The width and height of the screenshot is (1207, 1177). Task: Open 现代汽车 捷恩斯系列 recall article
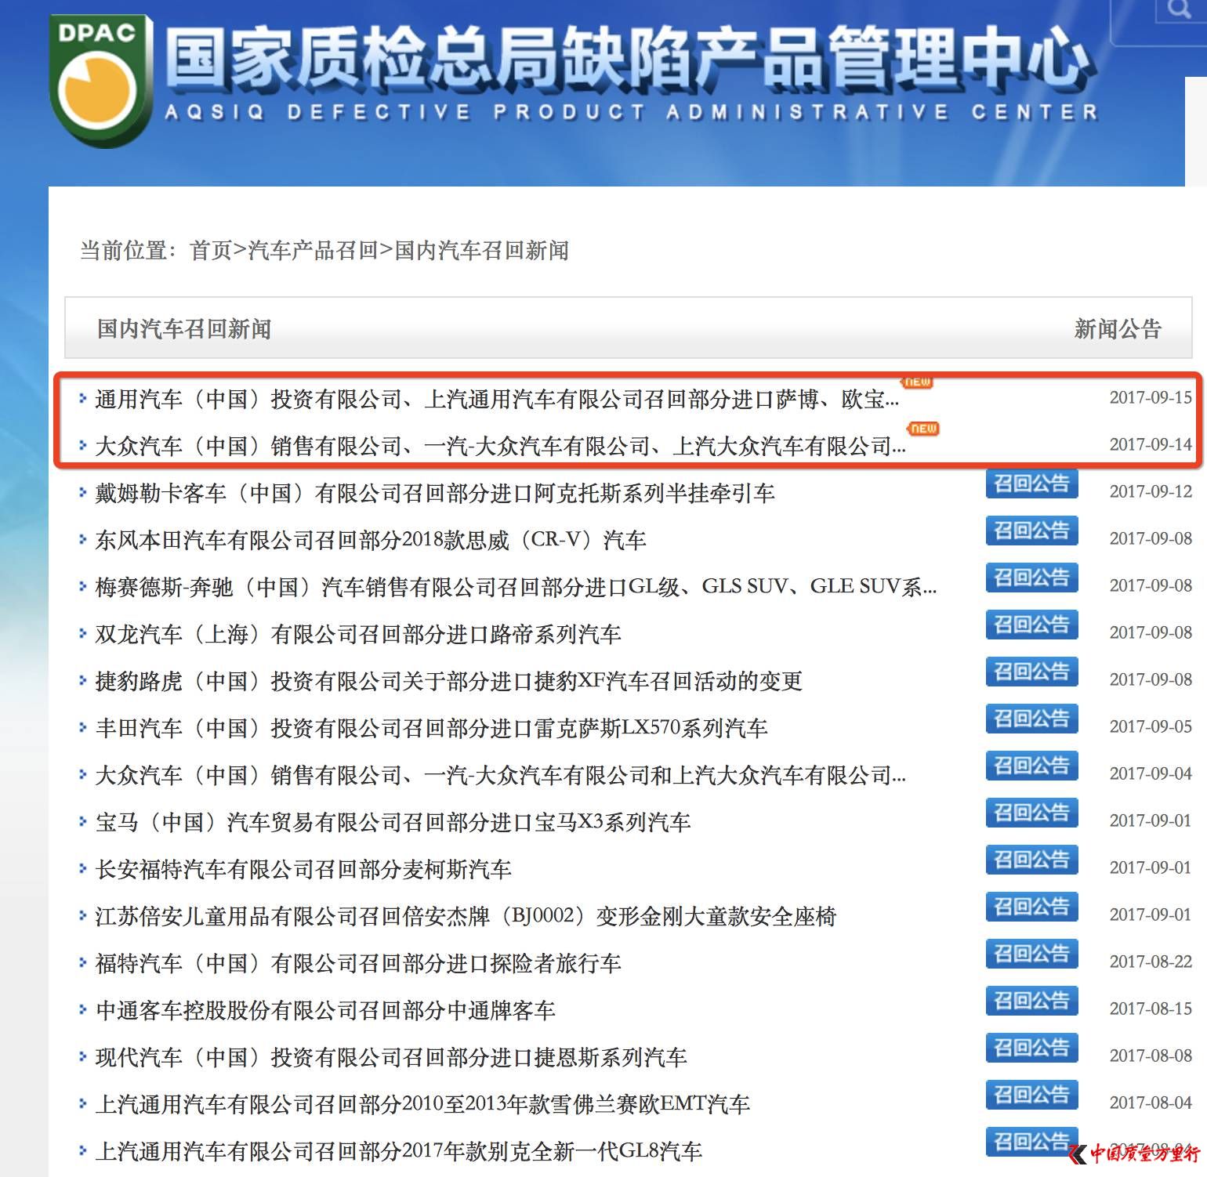391,1057
